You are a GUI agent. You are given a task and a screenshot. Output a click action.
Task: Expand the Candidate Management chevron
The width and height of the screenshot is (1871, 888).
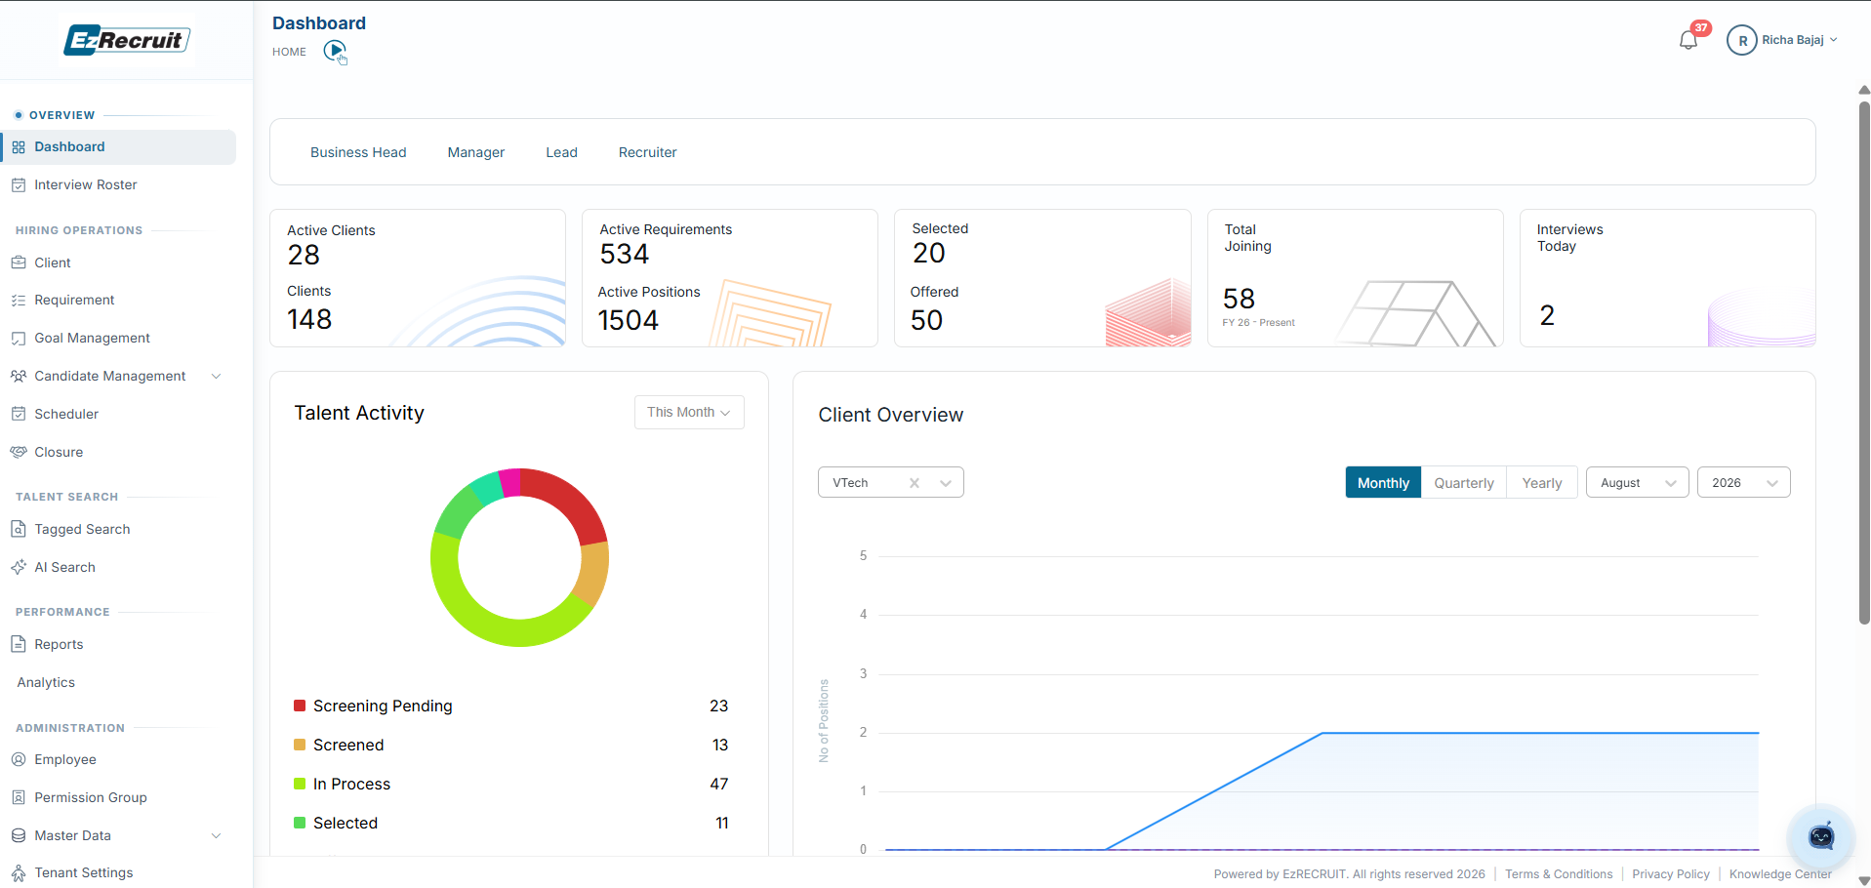pos(217,377)
